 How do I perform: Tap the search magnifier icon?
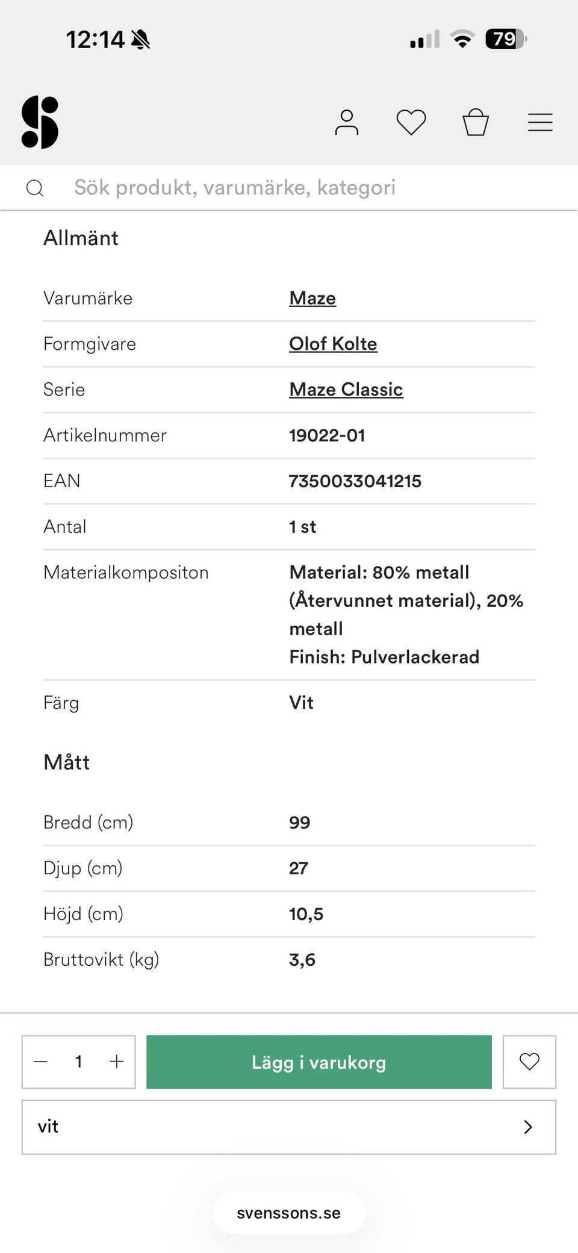coord(35,188)
